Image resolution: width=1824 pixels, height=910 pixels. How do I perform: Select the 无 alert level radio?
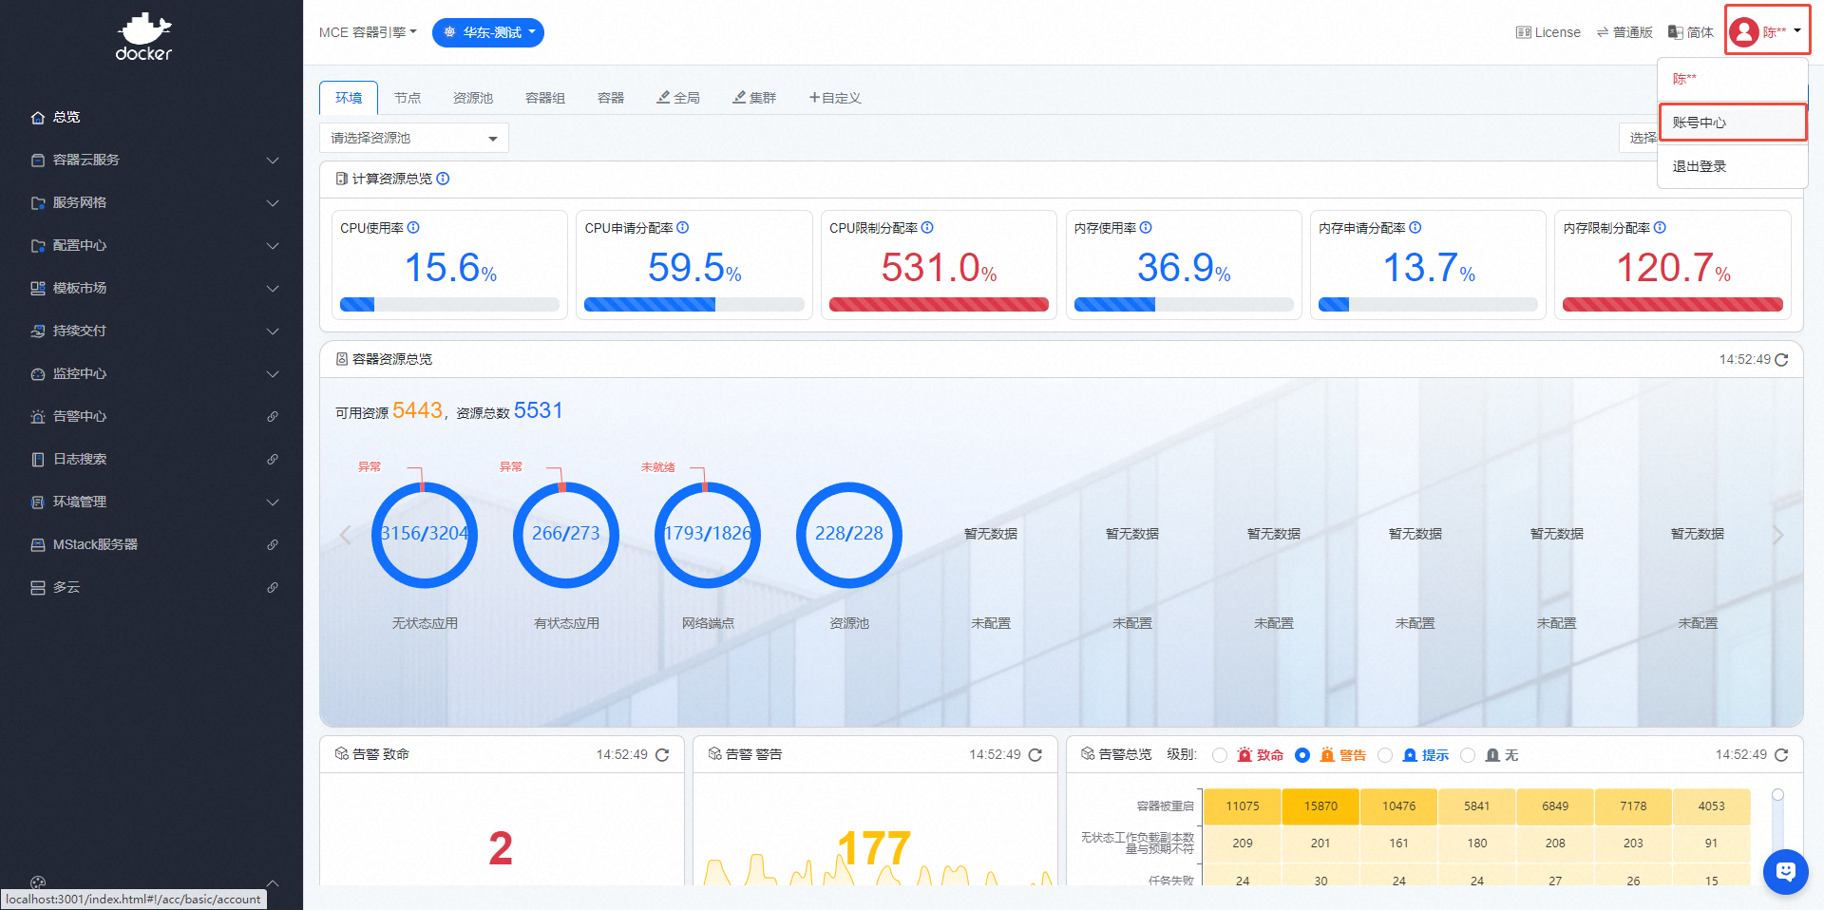pos(1468,755)
